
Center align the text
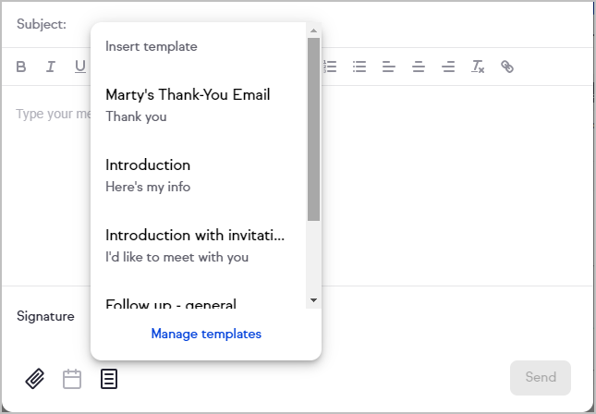419,67
